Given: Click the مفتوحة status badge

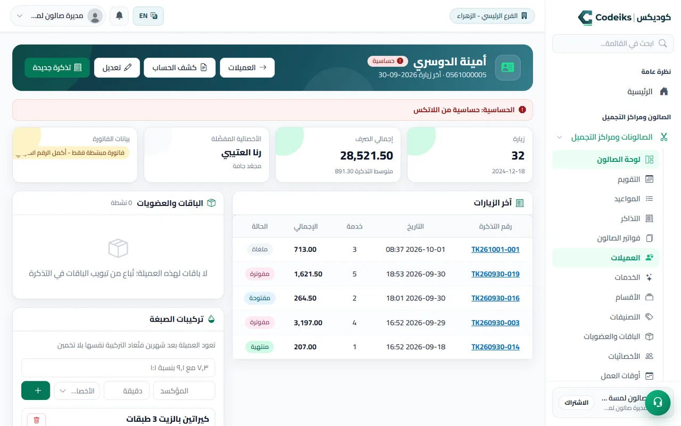Looking at the screenshot, I should [x=260, y=298].
